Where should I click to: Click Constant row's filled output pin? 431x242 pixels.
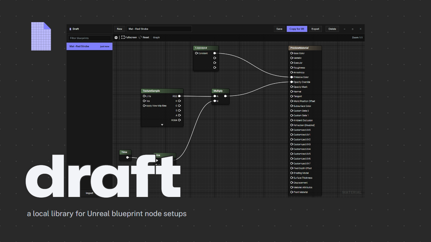215,53
